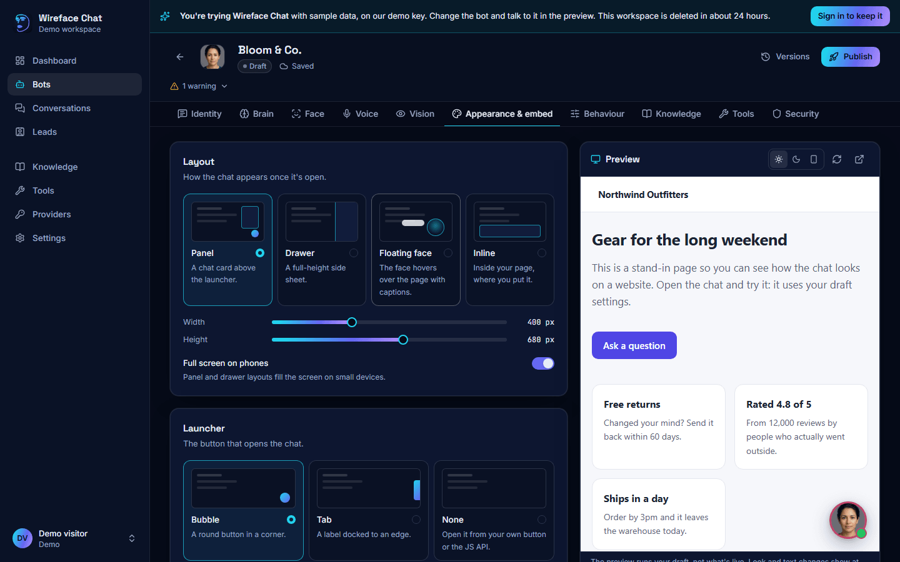Open the Behaviour tab
Image resolution: width=900 pixels, height=562 pixels.
click(597, 114)
